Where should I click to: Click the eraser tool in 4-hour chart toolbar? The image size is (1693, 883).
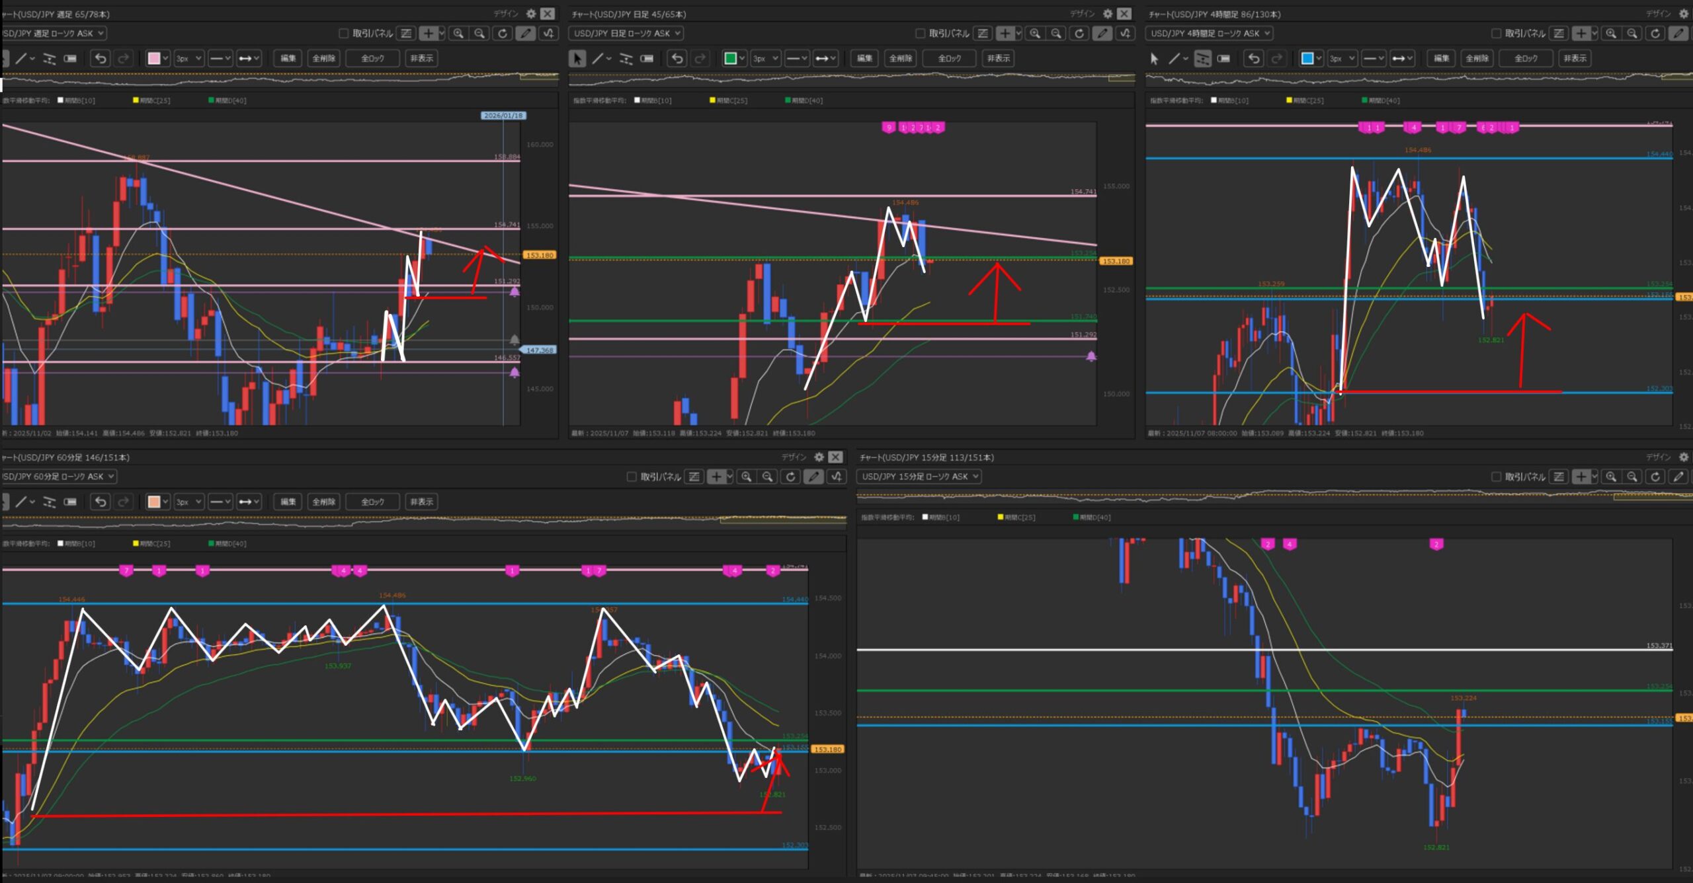[x=1223, y=59]
